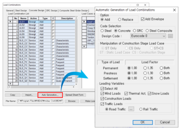The height and width of the screenshot is (130, 183).
Task: Set Permanent load factor to 1.00
Action: point(129,68)
